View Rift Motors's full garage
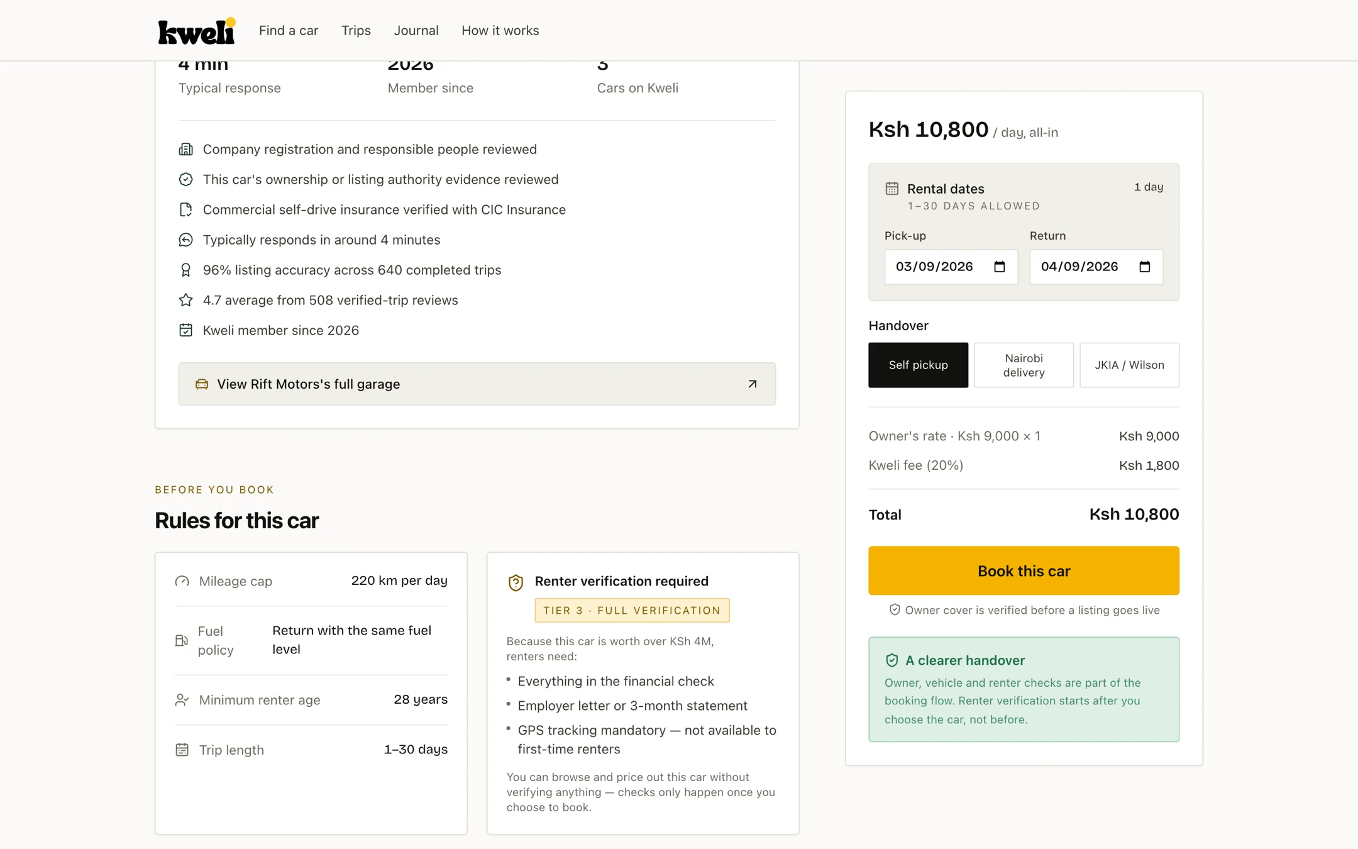1358x849 pixels. coord(477,384)
